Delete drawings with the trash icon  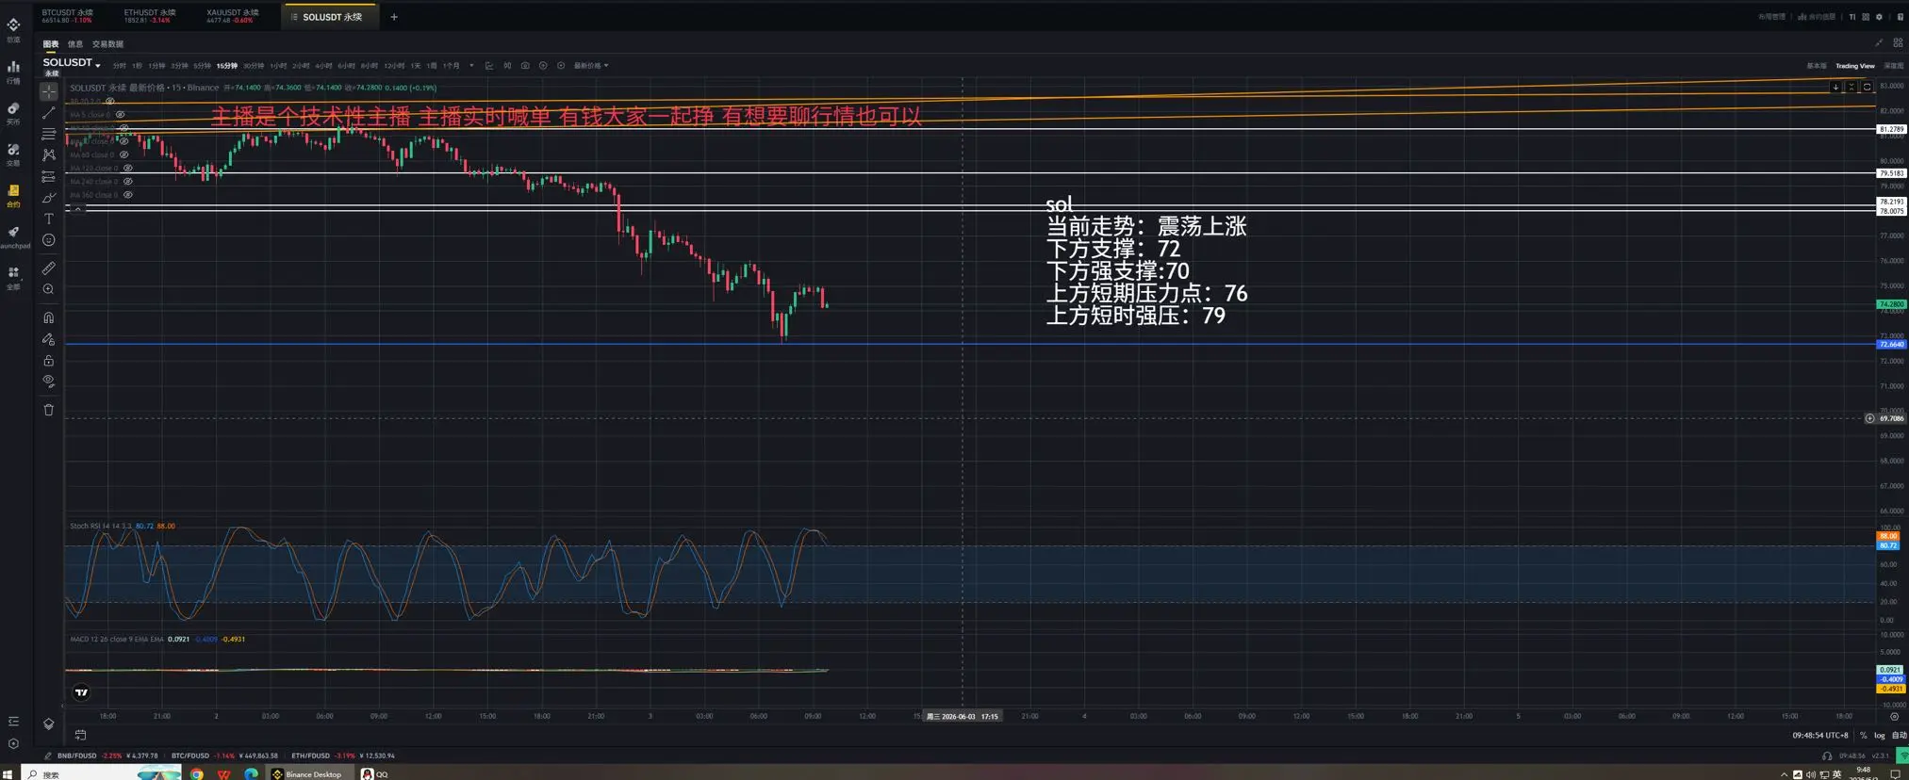click(49, 410)
